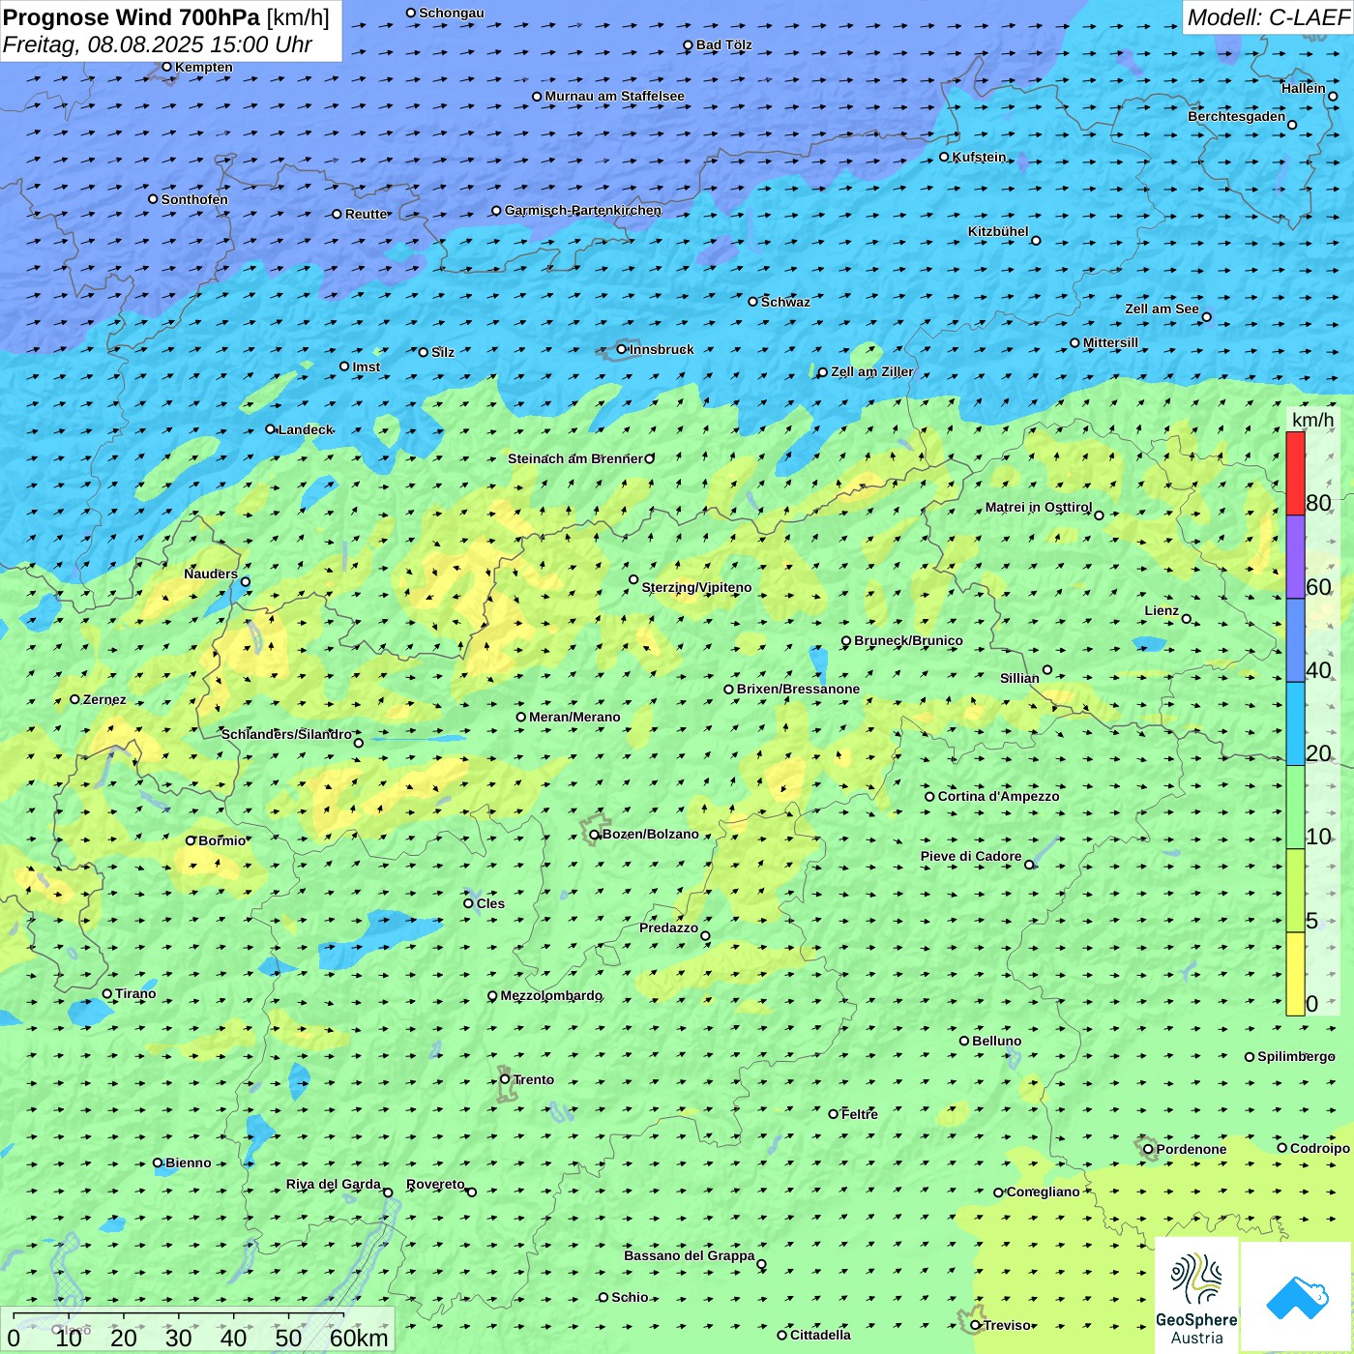
Task: Click the Kitzbühel location dot
Action: coord(1036,241)
